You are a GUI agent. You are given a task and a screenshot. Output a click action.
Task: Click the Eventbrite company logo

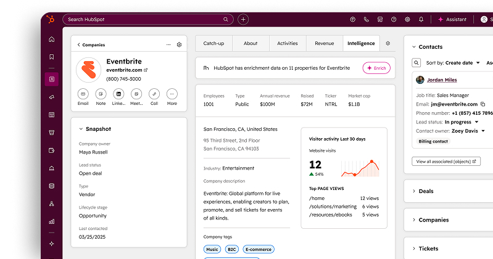point(89,70)
